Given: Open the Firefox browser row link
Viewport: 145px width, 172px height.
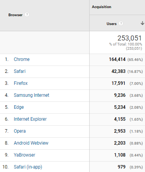Looking at the screenshot, I should (21, 83).
